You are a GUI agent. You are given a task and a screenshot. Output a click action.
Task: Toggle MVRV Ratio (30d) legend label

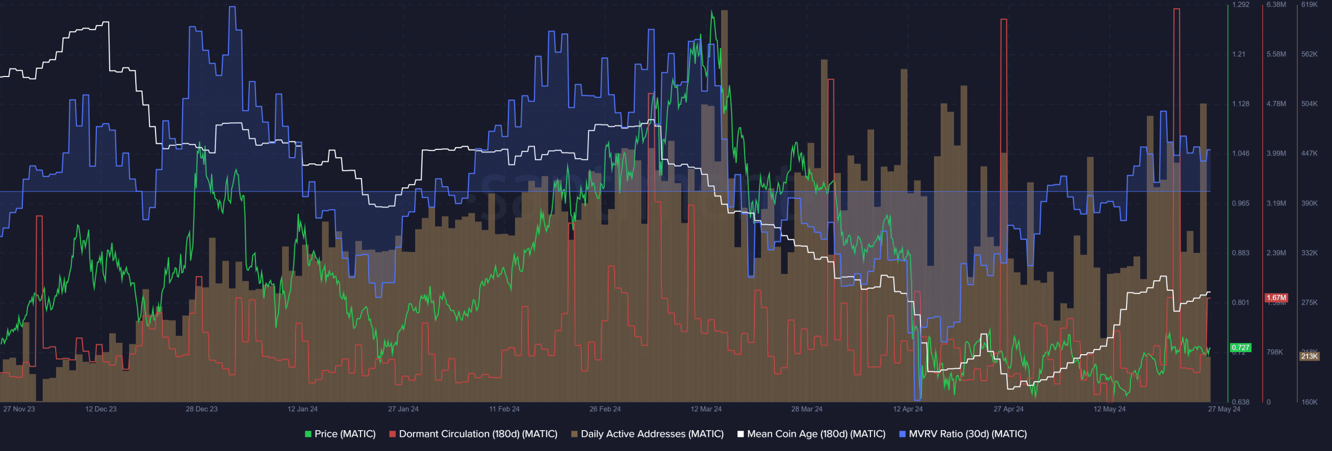click(x=968, y=434)
